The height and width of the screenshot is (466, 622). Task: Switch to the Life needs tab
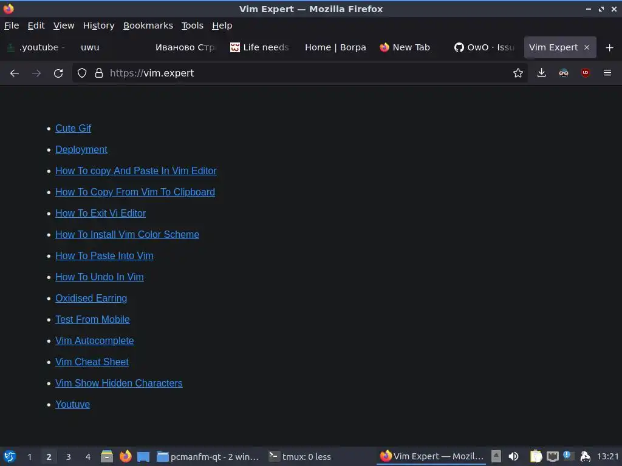point(260,47)
